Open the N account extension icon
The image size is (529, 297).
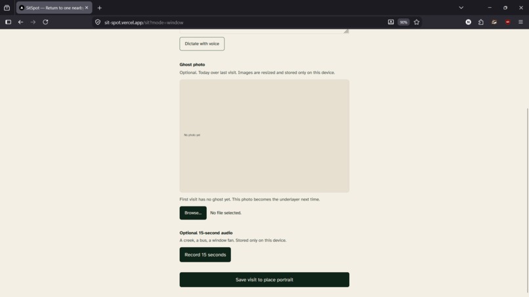pyautogui.click(x=468, y=22)
